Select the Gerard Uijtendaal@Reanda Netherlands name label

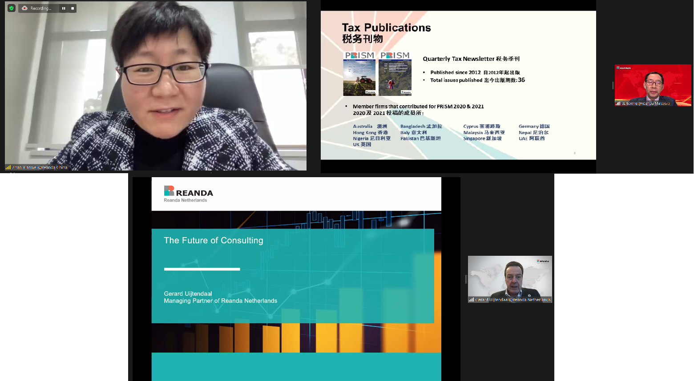pos(513,300)
